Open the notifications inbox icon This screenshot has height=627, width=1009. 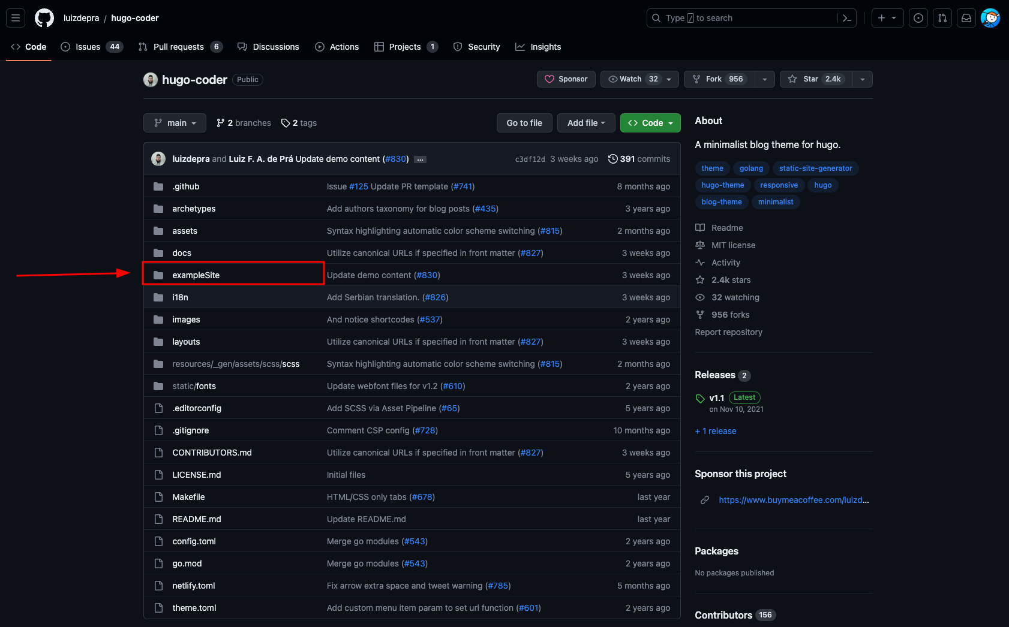click(x=966, y=18)
